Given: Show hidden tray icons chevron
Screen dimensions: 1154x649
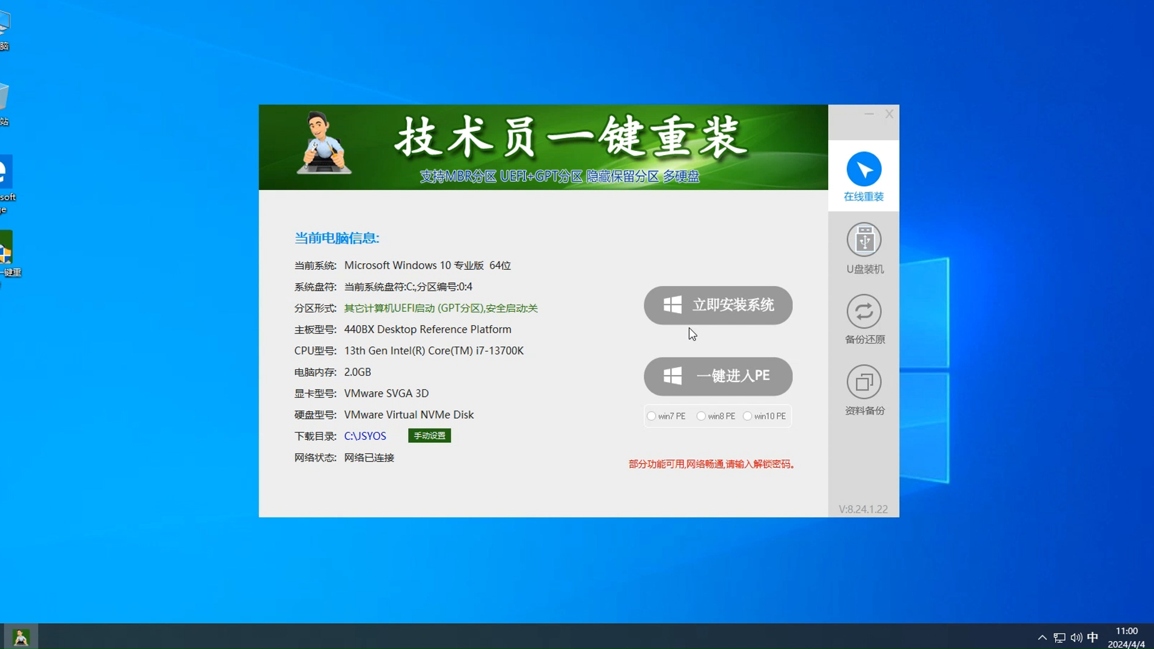Looking at the screenshot, I should (1042, 638).
